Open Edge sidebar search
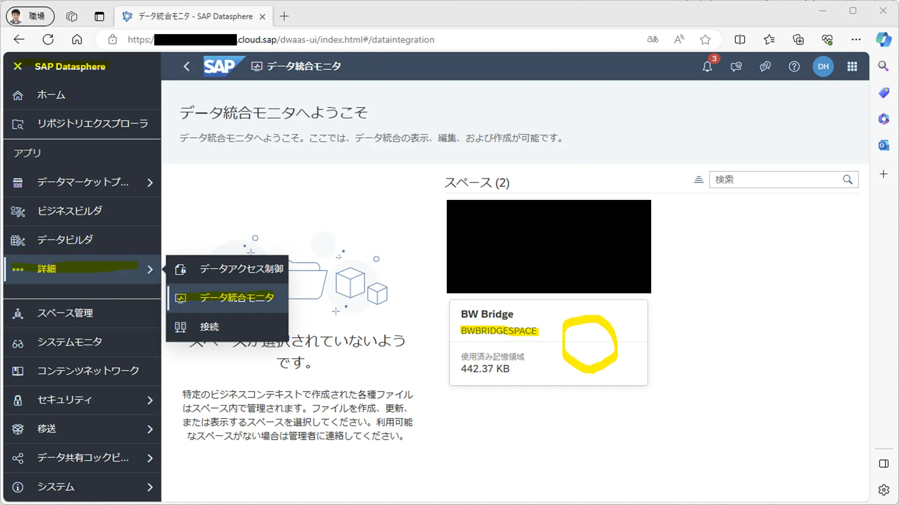Viewport: 899px width, 505px height. (x=883, y=66)
